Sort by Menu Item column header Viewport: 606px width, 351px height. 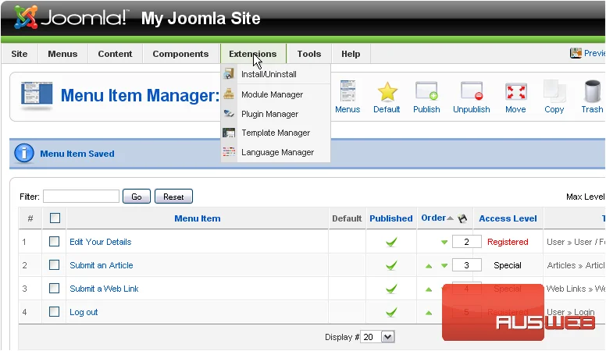[198, 218]
